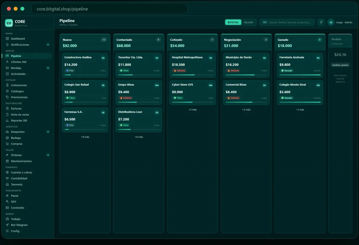Click the Promociones tag icon
Screen dimensions: 359x245
click(7, 97)
